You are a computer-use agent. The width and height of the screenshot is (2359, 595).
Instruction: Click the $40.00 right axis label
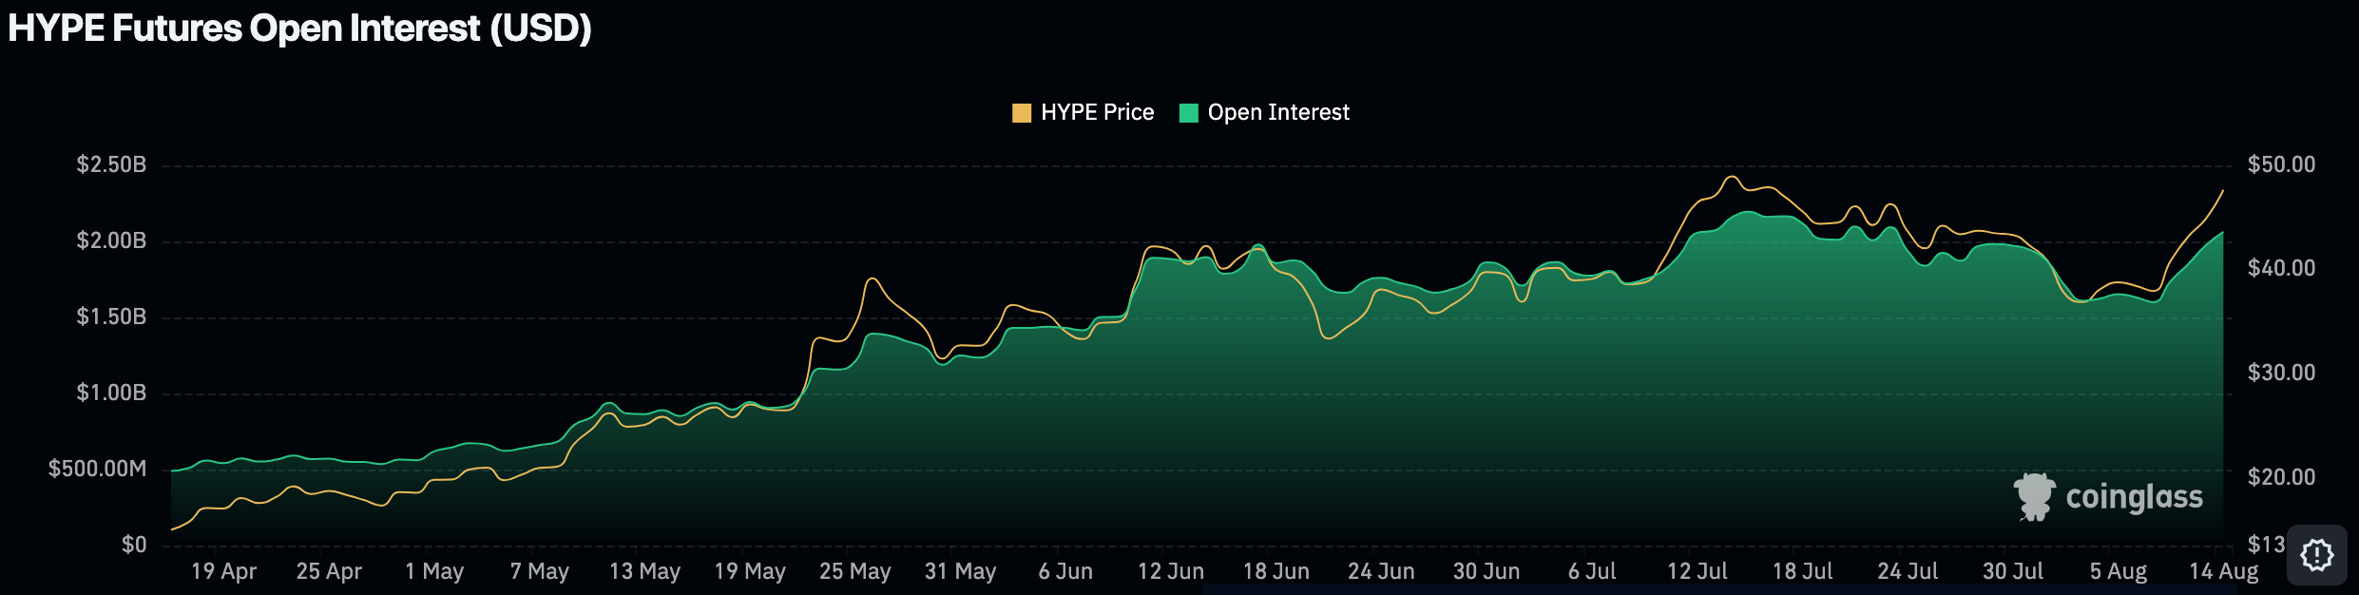click(2281, 268)
